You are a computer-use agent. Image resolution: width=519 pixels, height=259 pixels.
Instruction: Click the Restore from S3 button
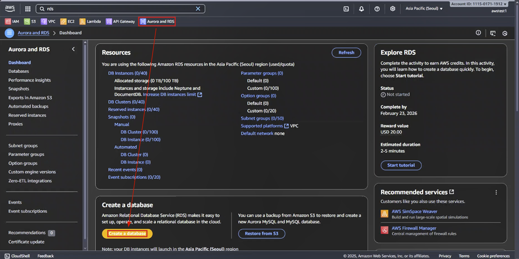(262, 234)
